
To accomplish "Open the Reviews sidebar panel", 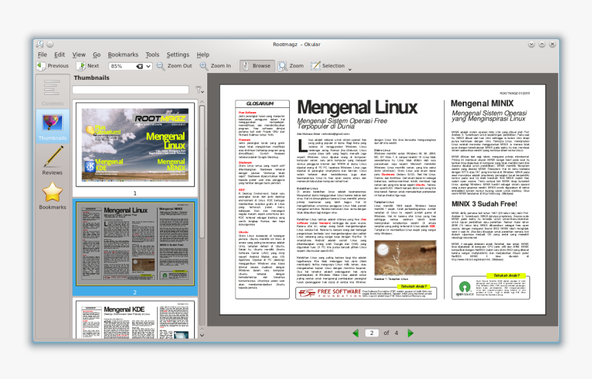I will (x=52, y=161).
